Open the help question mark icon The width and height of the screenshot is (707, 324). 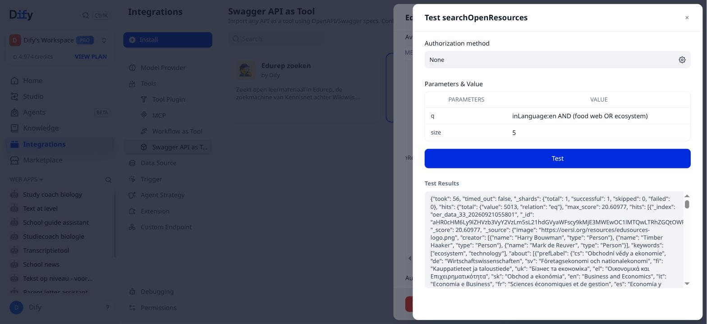pyautogui.click(x=107, y=308)
